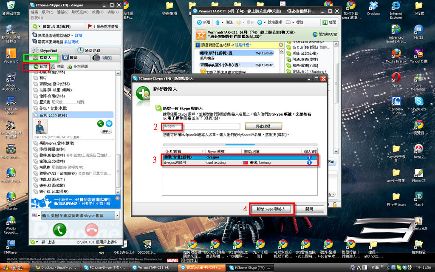435x272 pixels.
Task: Click 搜尋 search toolbar button in Skype
Action: tap(57, 66)
